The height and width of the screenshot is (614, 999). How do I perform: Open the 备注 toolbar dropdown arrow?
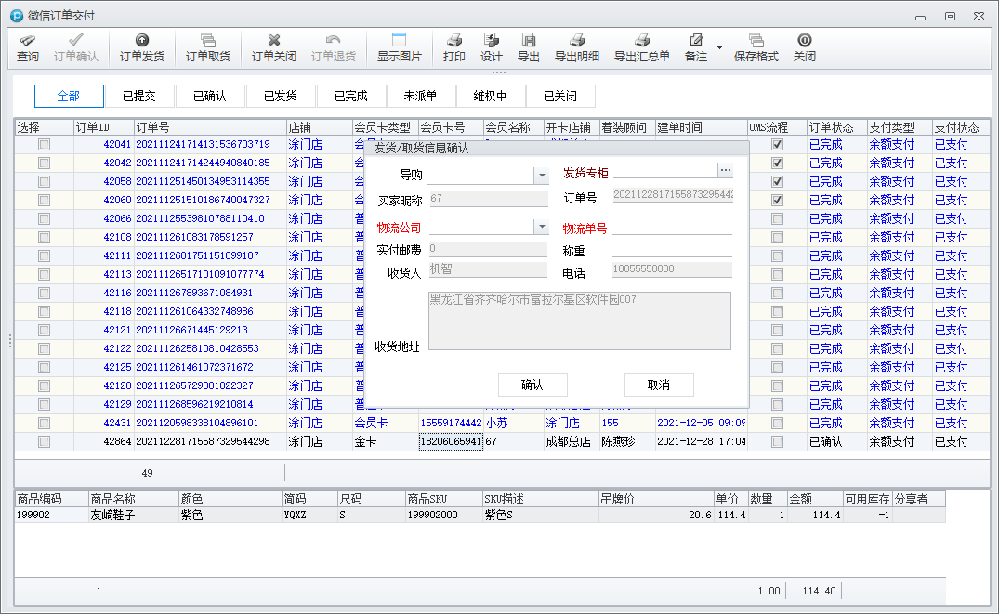pos(719,47)
